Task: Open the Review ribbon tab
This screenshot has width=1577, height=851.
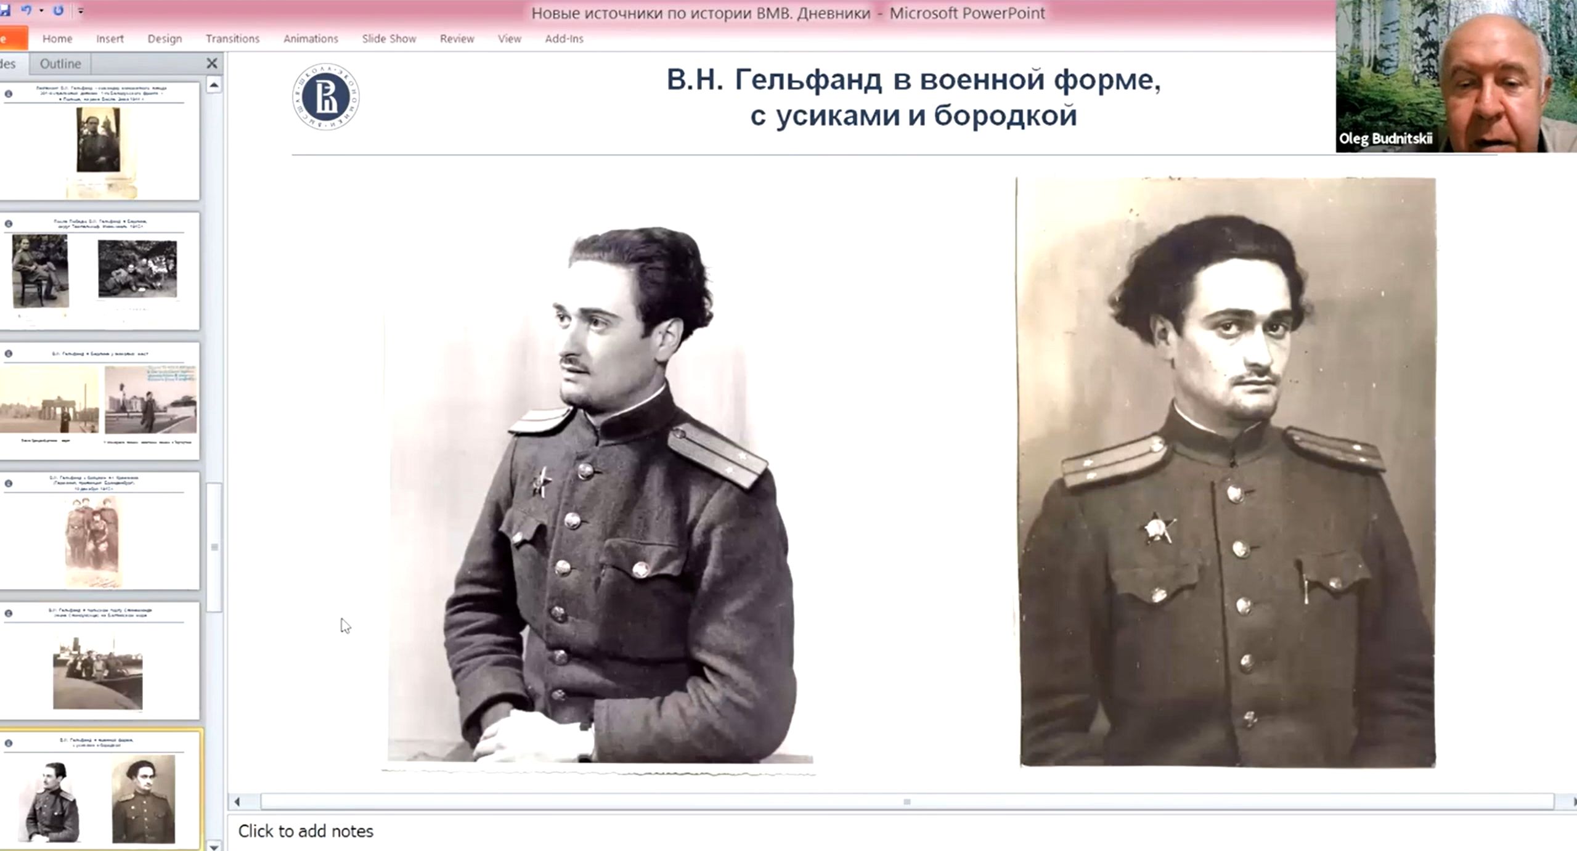Action: click(x=457, y=39)
